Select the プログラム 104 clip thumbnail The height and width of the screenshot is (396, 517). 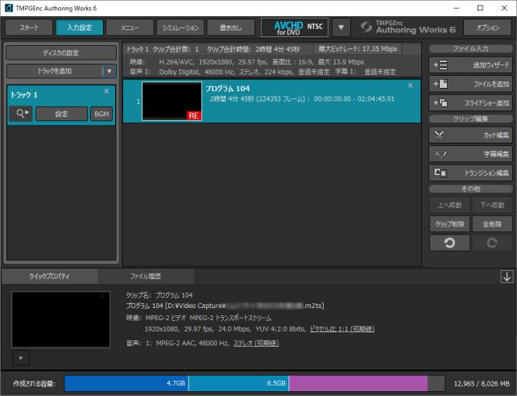(x=172, y=101)
